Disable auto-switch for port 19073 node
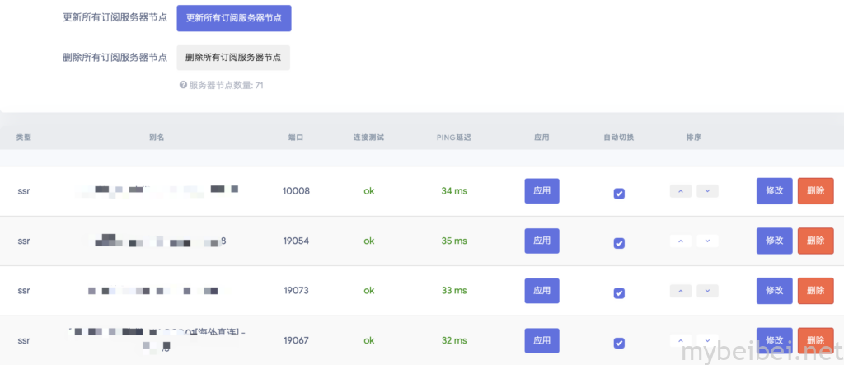844x365 pixels. pos(619,293)
